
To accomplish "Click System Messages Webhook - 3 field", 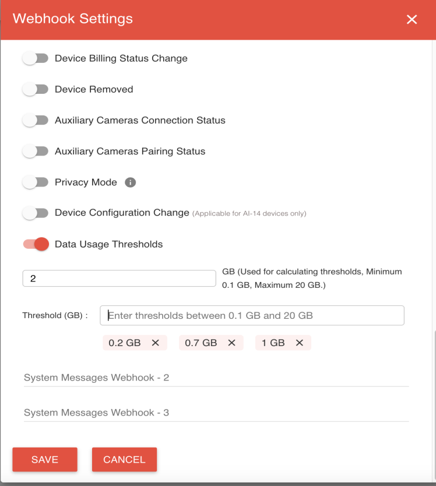I will click(216, 413).
